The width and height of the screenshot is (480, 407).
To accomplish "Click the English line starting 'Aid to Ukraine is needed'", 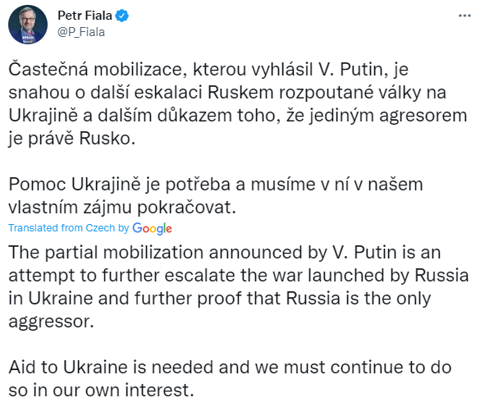I will coord(230,368).
